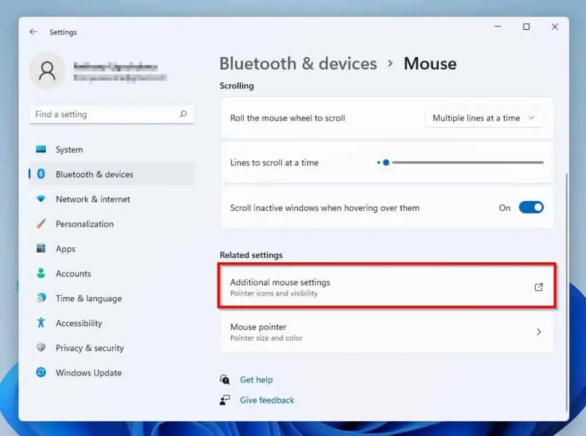
Task: Open Mouse pointer size and color
Action: pyautogui.click(x=387, y=332)
